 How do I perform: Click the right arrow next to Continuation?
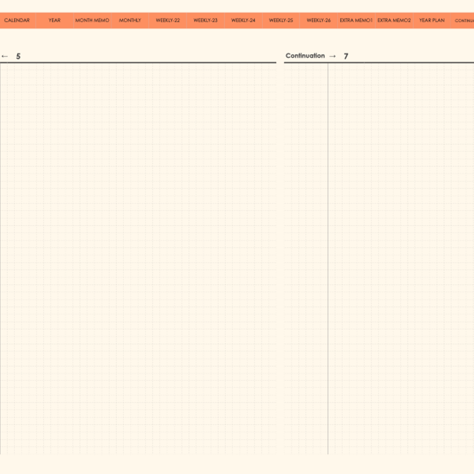(x=332, y=56)
